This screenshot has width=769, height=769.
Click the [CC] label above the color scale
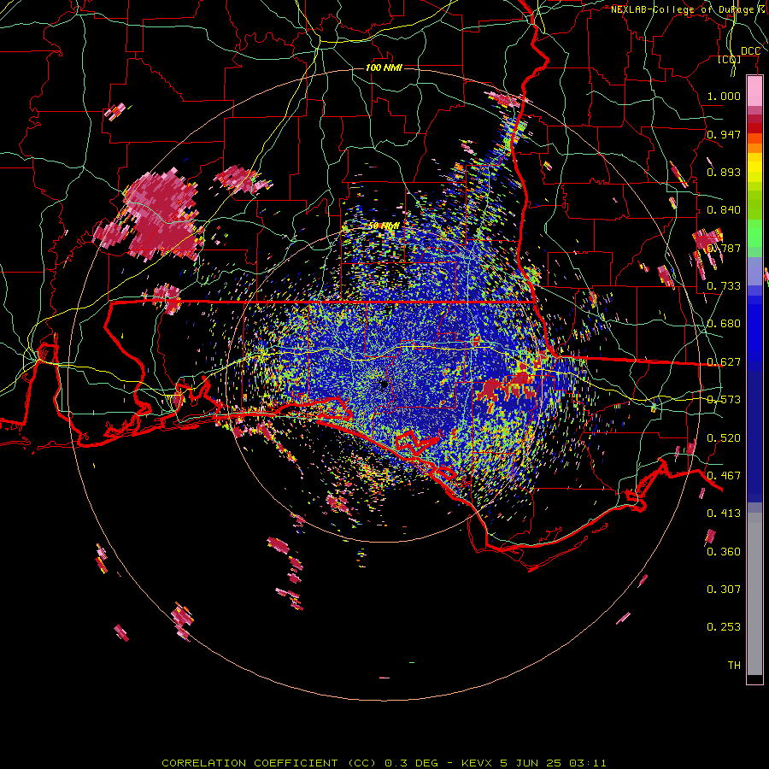point(730,60)
